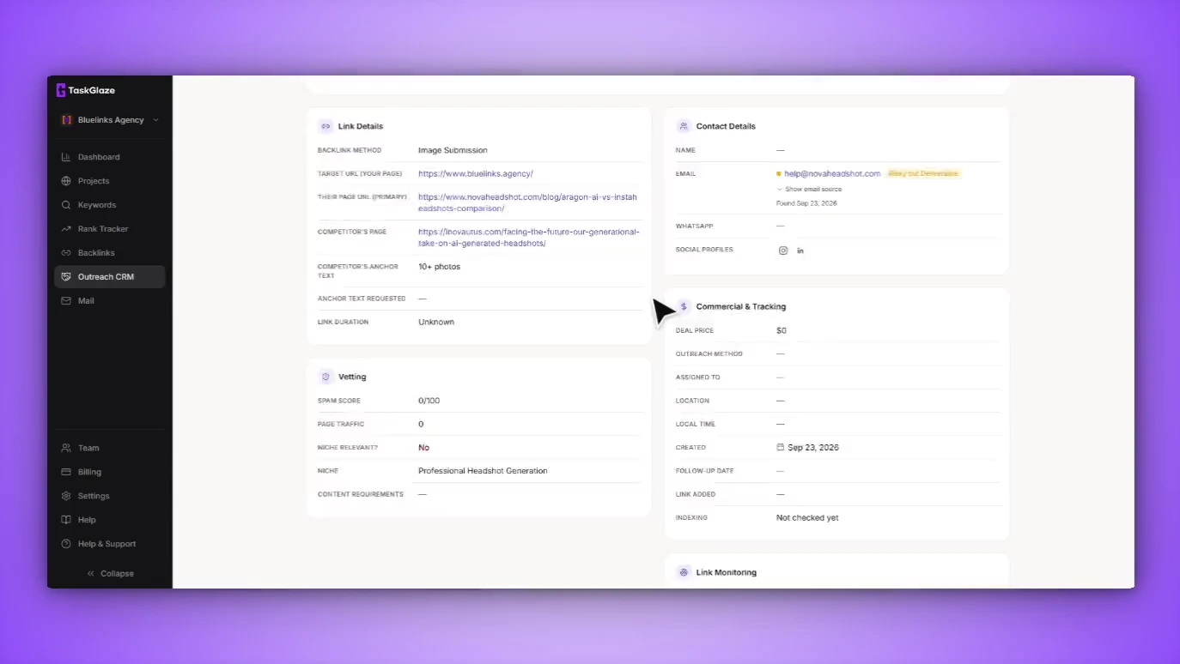The height and width of the screenshot is (664, 1180).
Task: Open the LinkedIn social profile icon
Action: pos(800,251)
